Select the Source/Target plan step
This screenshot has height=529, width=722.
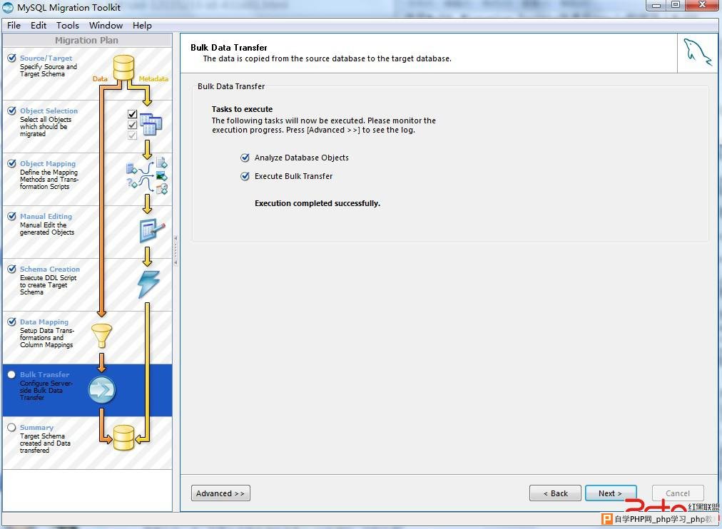[88, 73]
